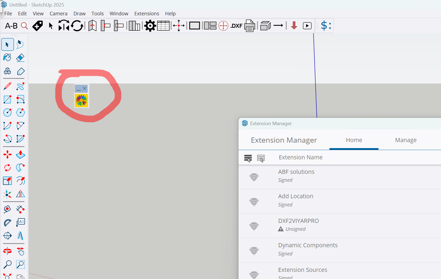Toggle the ABF solutions extension gem
The height and width of the screenshot is (279, 441).
(254, 177)
